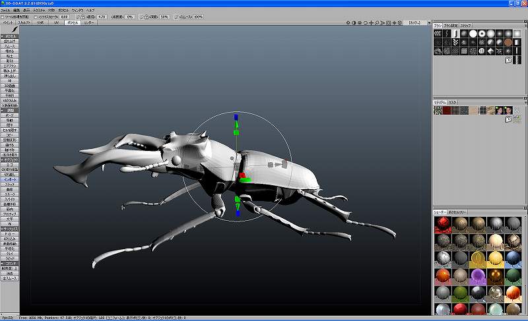Toggle the ソフトストローク checkbox

point(36,16)
